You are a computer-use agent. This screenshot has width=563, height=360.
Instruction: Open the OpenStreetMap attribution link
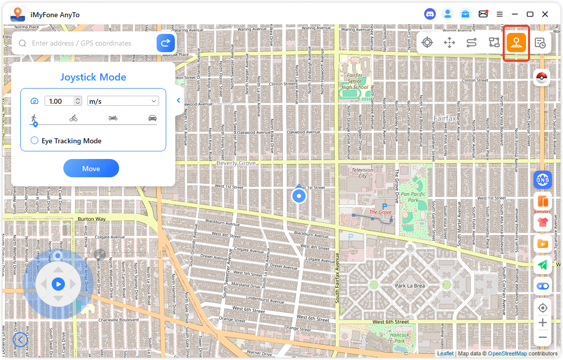pos(507,353)
